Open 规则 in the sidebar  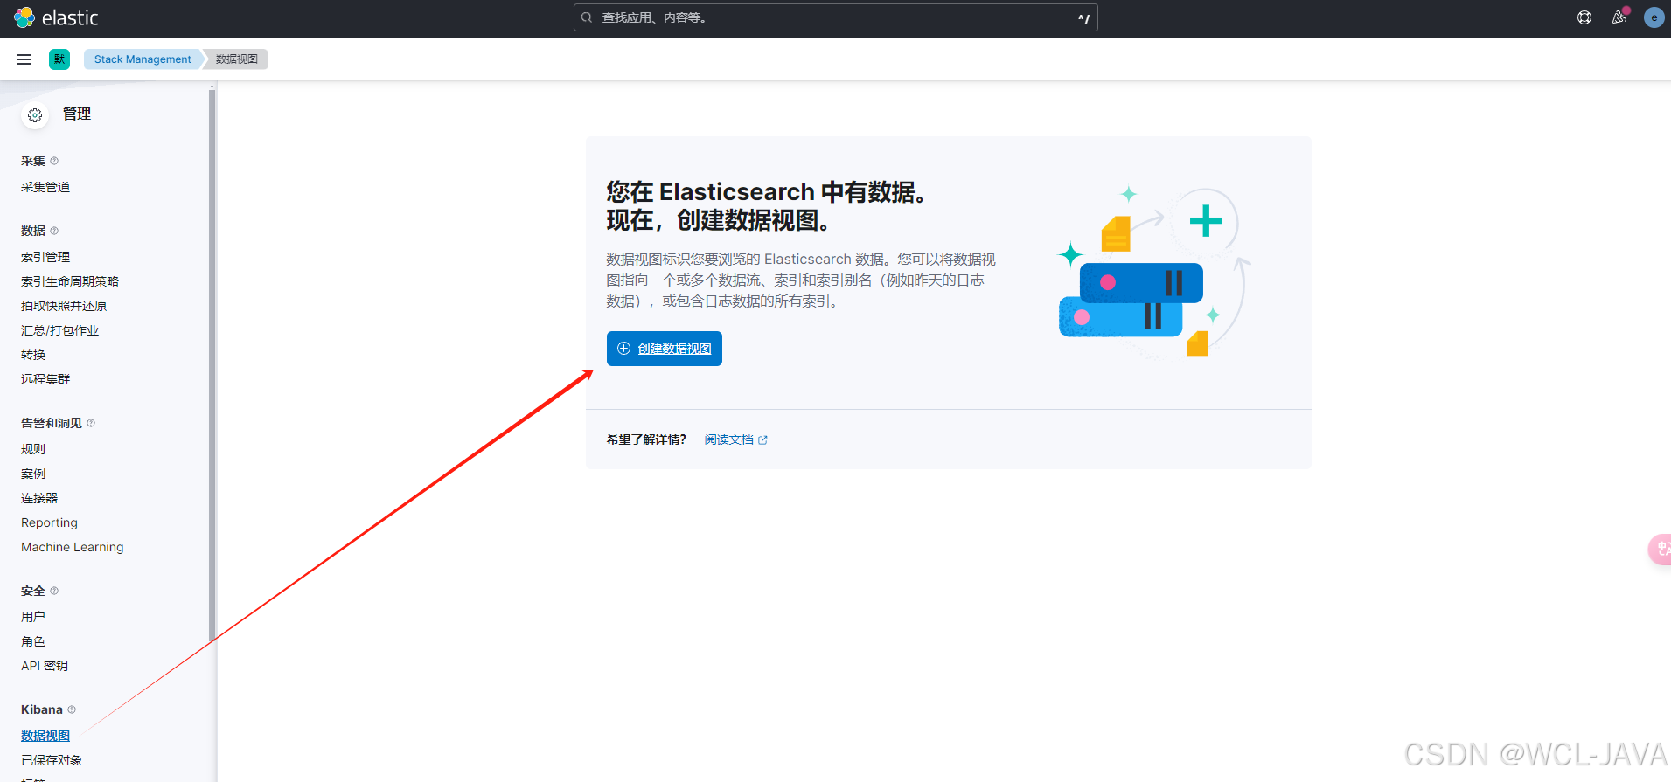point(33,449)
